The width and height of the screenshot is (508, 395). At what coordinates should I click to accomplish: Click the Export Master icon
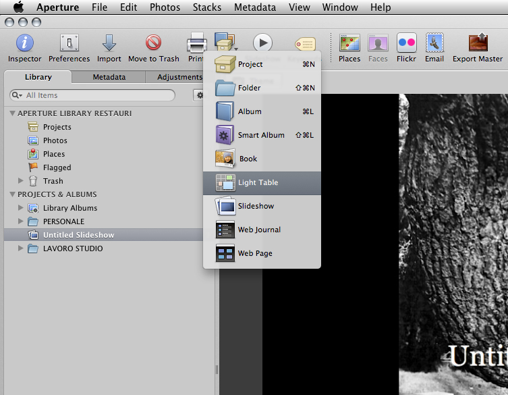478,42
